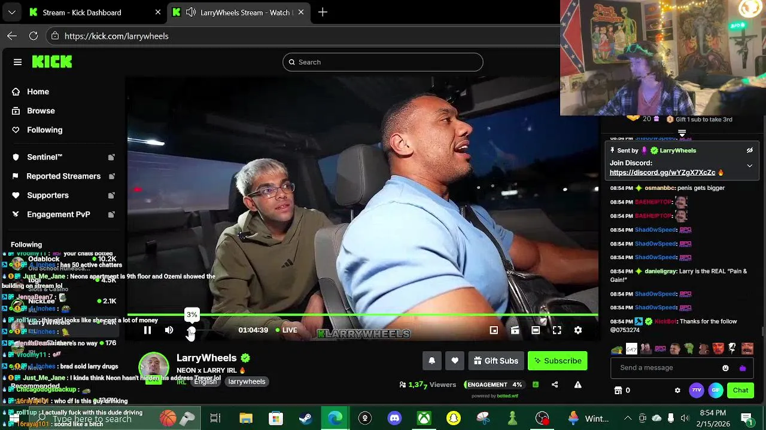
Task: Open the 7TV emote button
Action: pyautogui.click(x=697, y=391)
